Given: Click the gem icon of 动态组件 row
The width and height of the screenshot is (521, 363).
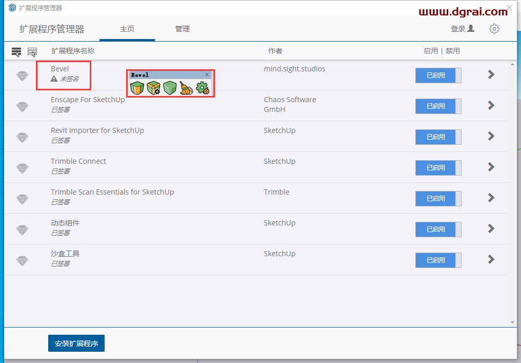Looking at the screenshot, I should 22,230.
